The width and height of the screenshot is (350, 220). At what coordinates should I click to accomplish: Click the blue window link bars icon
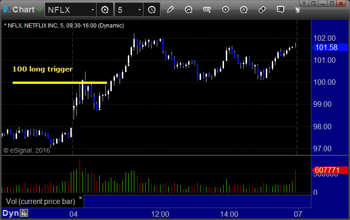click(7, 9)
